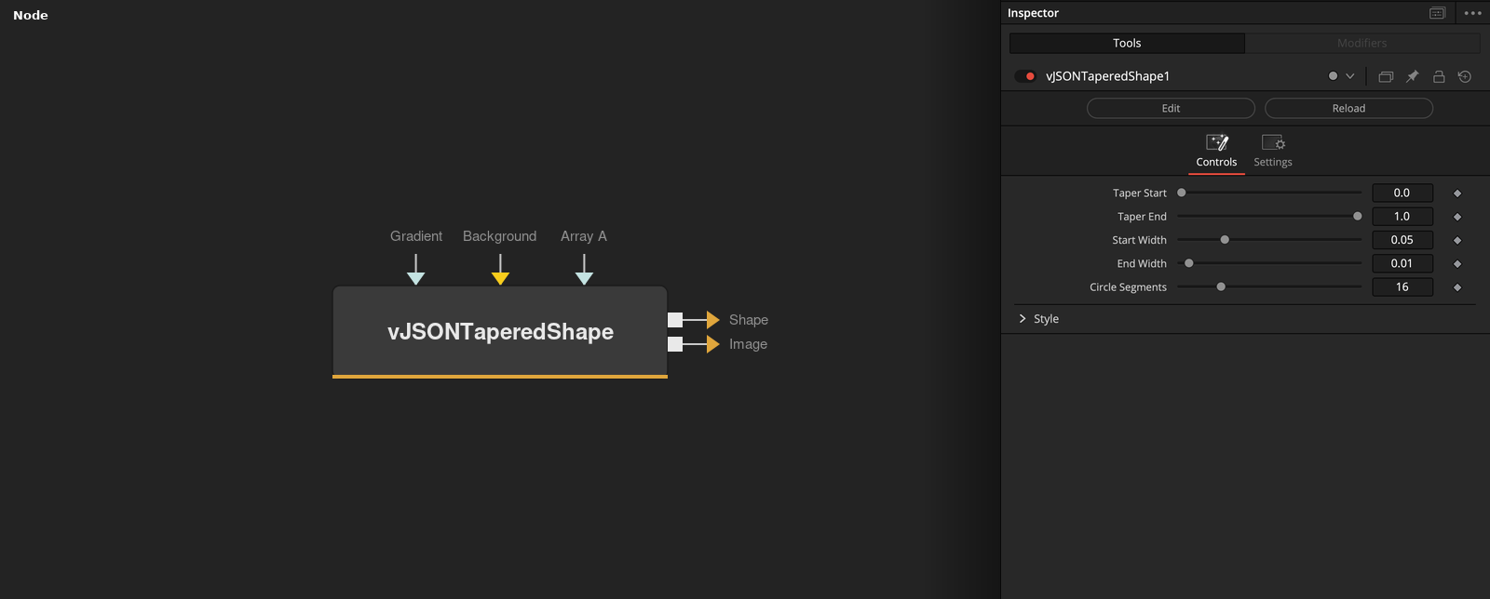The image size is (1490, 599).
Task: Click the versions icon in the tool header
Action: (x=1386, y=76)
